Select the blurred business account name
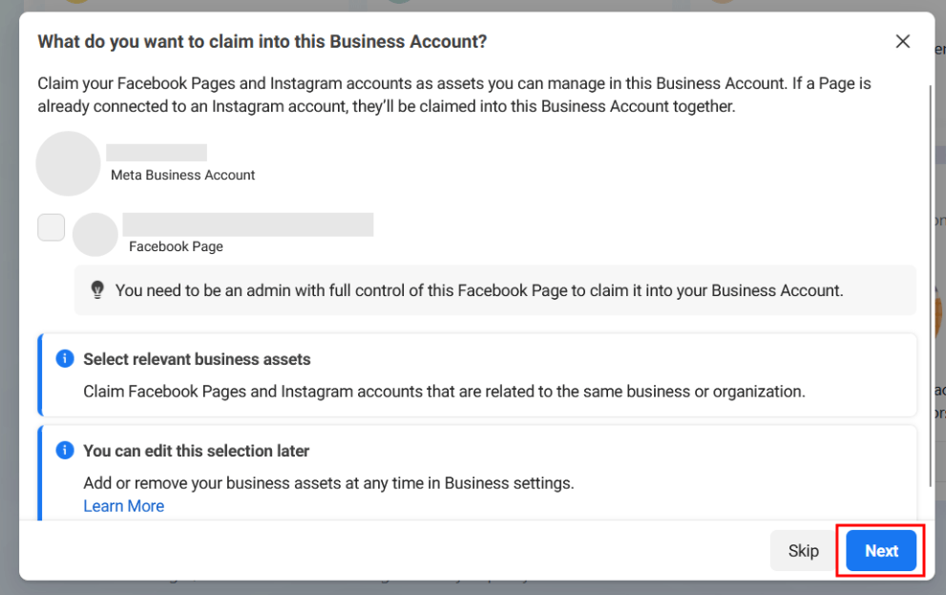Image resolution: width=946 pixels, height=595 pixels. [x=157, y=153]
